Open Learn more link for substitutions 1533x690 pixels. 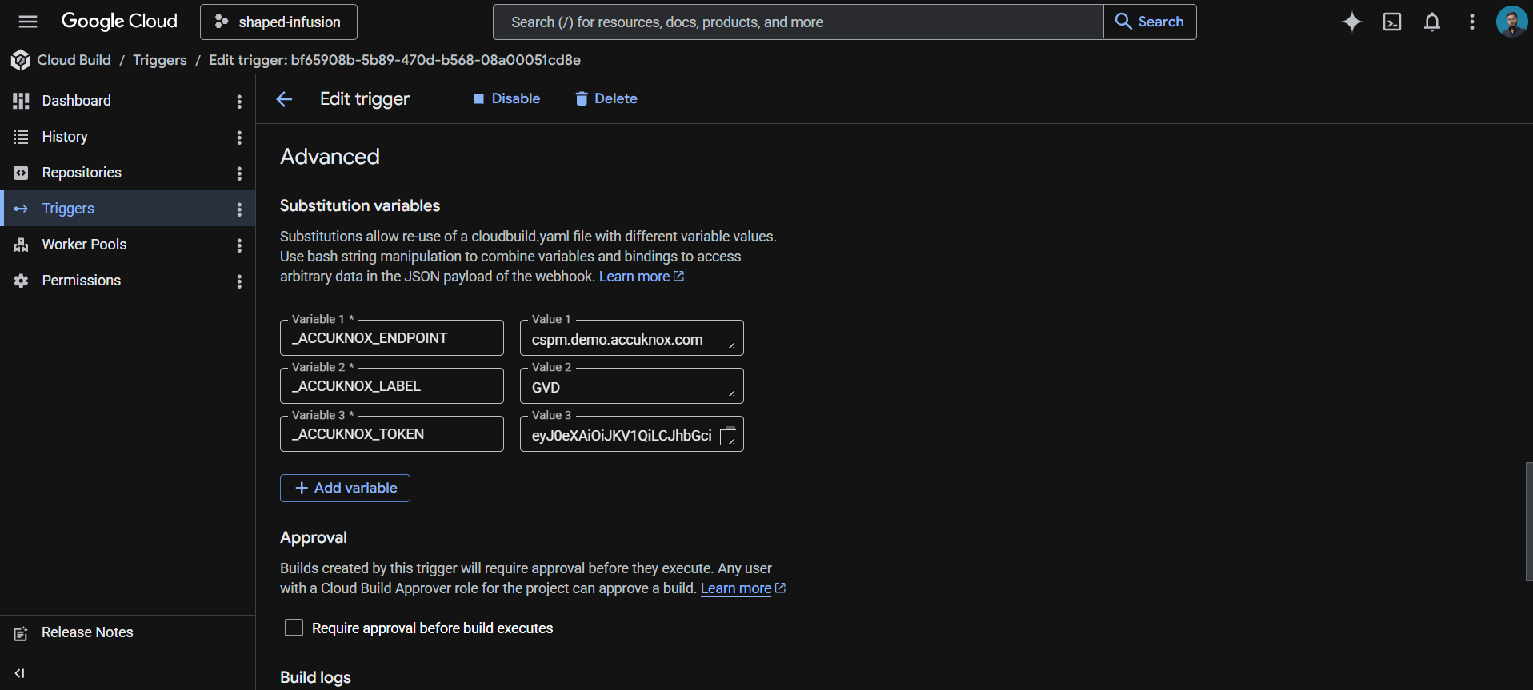(641, 277)
